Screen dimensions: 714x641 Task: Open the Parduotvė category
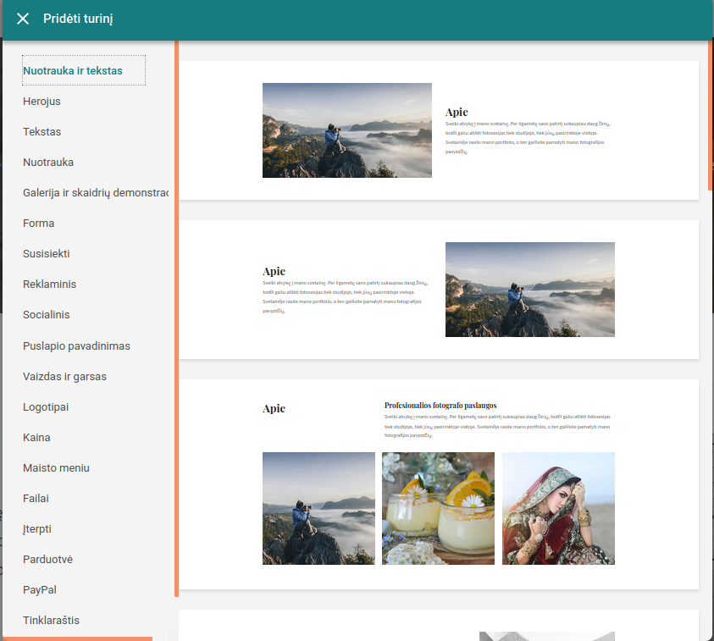47,560
